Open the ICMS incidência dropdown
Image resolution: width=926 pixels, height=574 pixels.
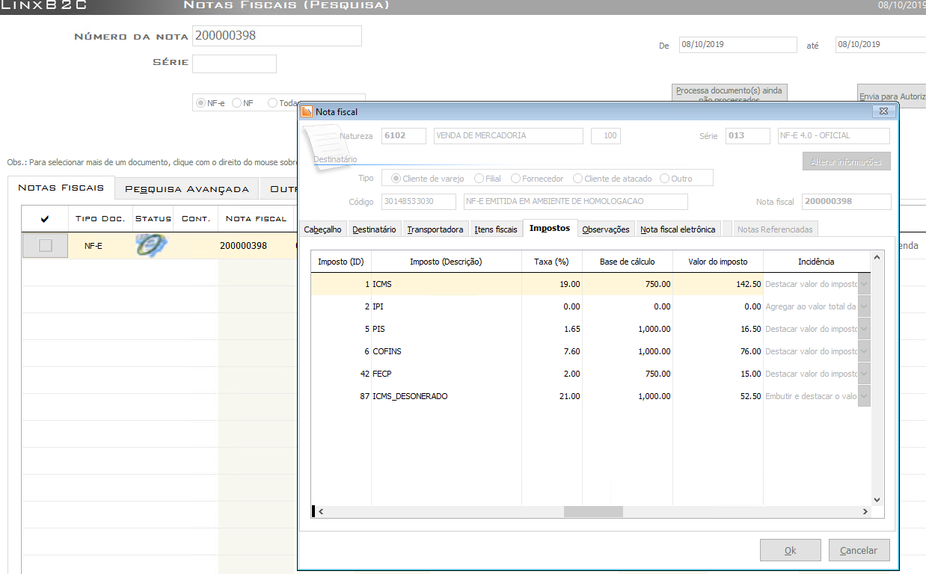pos(864,284)
